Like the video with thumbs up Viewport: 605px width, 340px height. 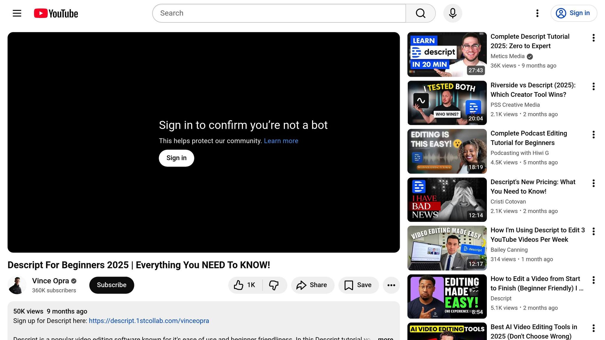[245, 285]
